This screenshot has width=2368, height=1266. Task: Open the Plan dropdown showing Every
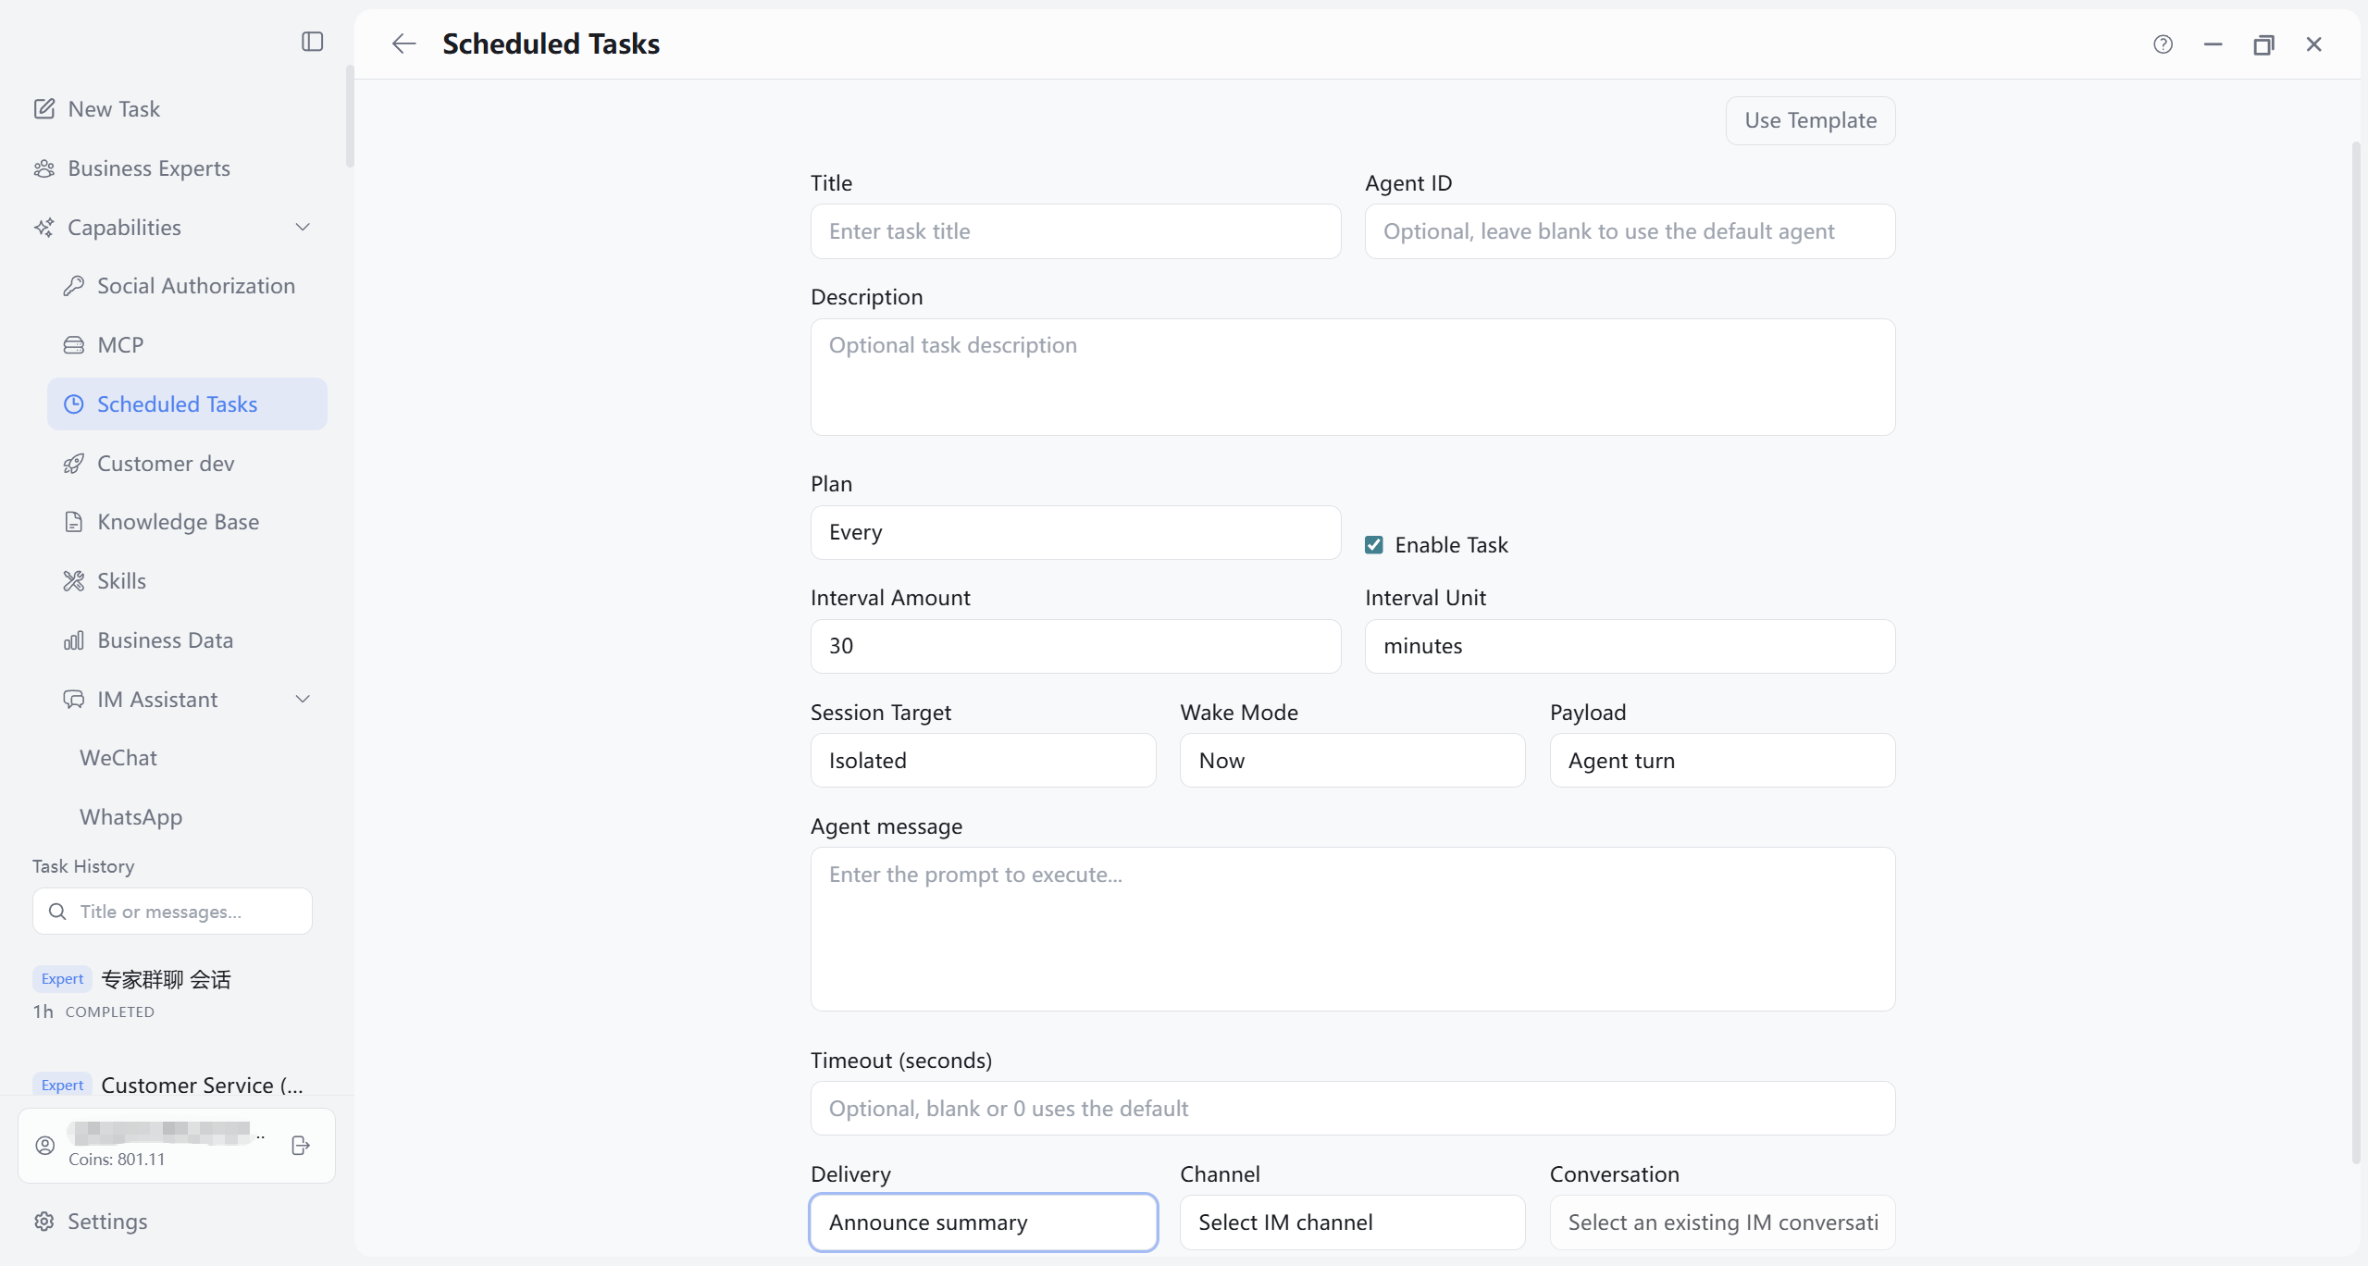[x=1075, y=532]
